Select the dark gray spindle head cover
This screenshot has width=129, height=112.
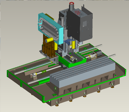(x=80, y=25)
